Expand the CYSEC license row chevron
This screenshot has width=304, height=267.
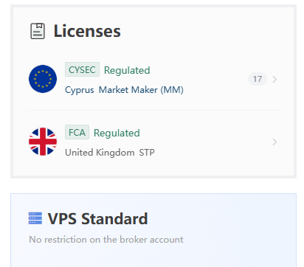point(274,79)
